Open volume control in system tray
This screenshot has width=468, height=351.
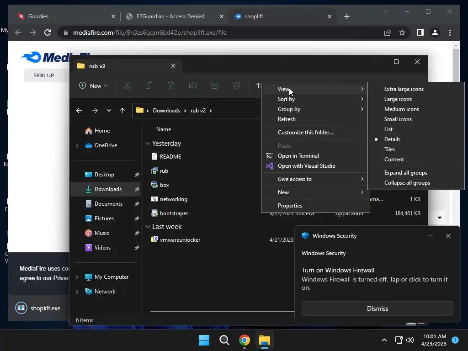pyautogui.click(x=410, y=340)
